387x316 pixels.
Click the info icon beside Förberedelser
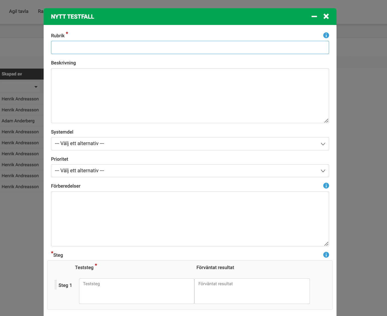point(326,186)
